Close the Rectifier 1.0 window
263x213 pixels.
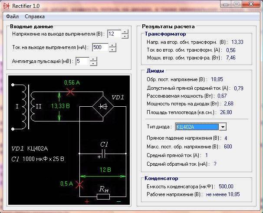click(251, 4)
